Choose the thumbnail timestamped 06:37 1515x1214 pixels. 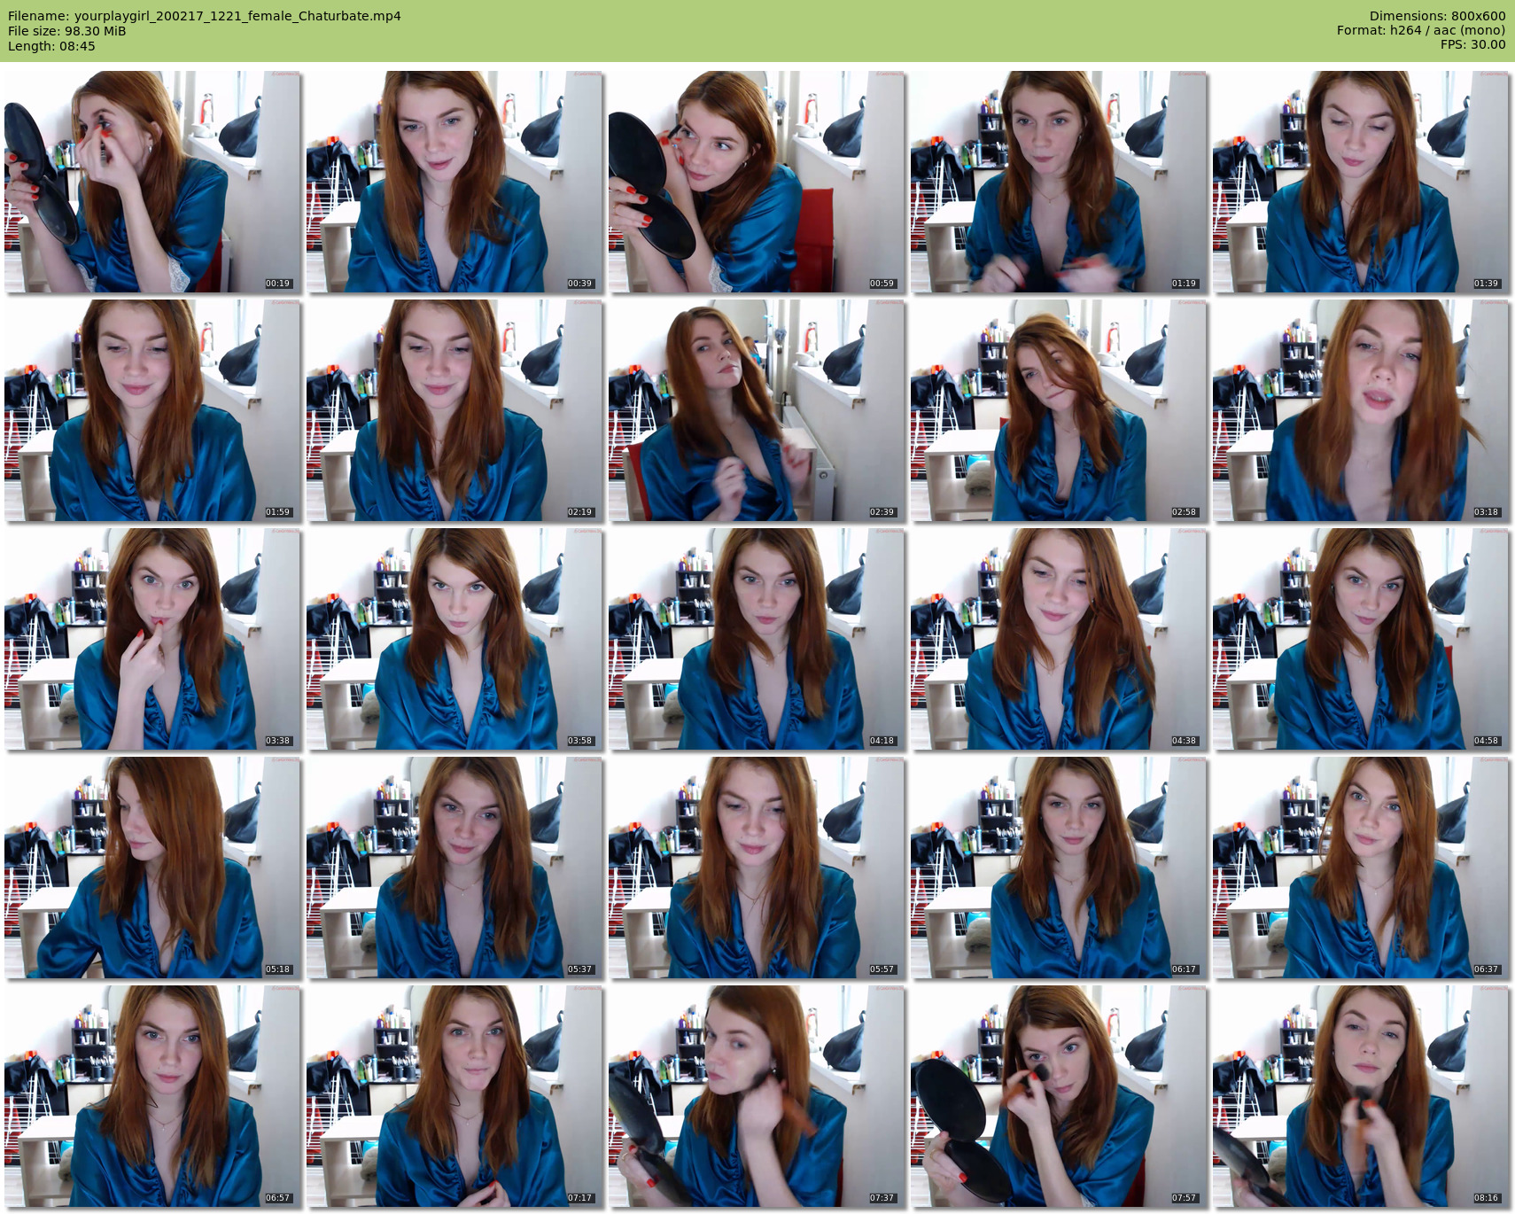click(x=1361, y=868)
